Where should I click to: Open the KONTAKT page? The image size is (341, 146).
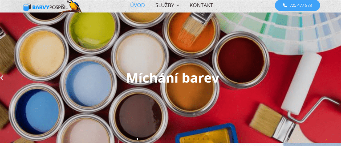[x=201, y=5]
